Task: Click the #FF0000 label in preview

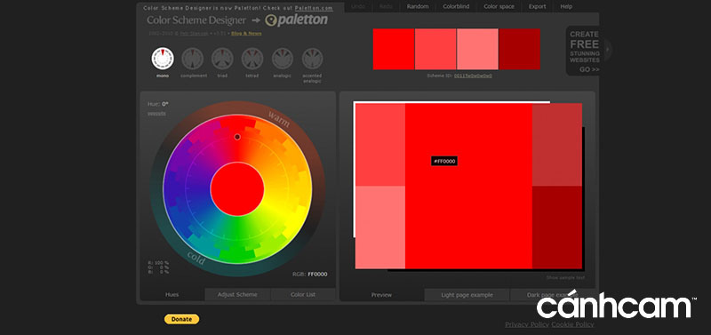Action: 444,161
